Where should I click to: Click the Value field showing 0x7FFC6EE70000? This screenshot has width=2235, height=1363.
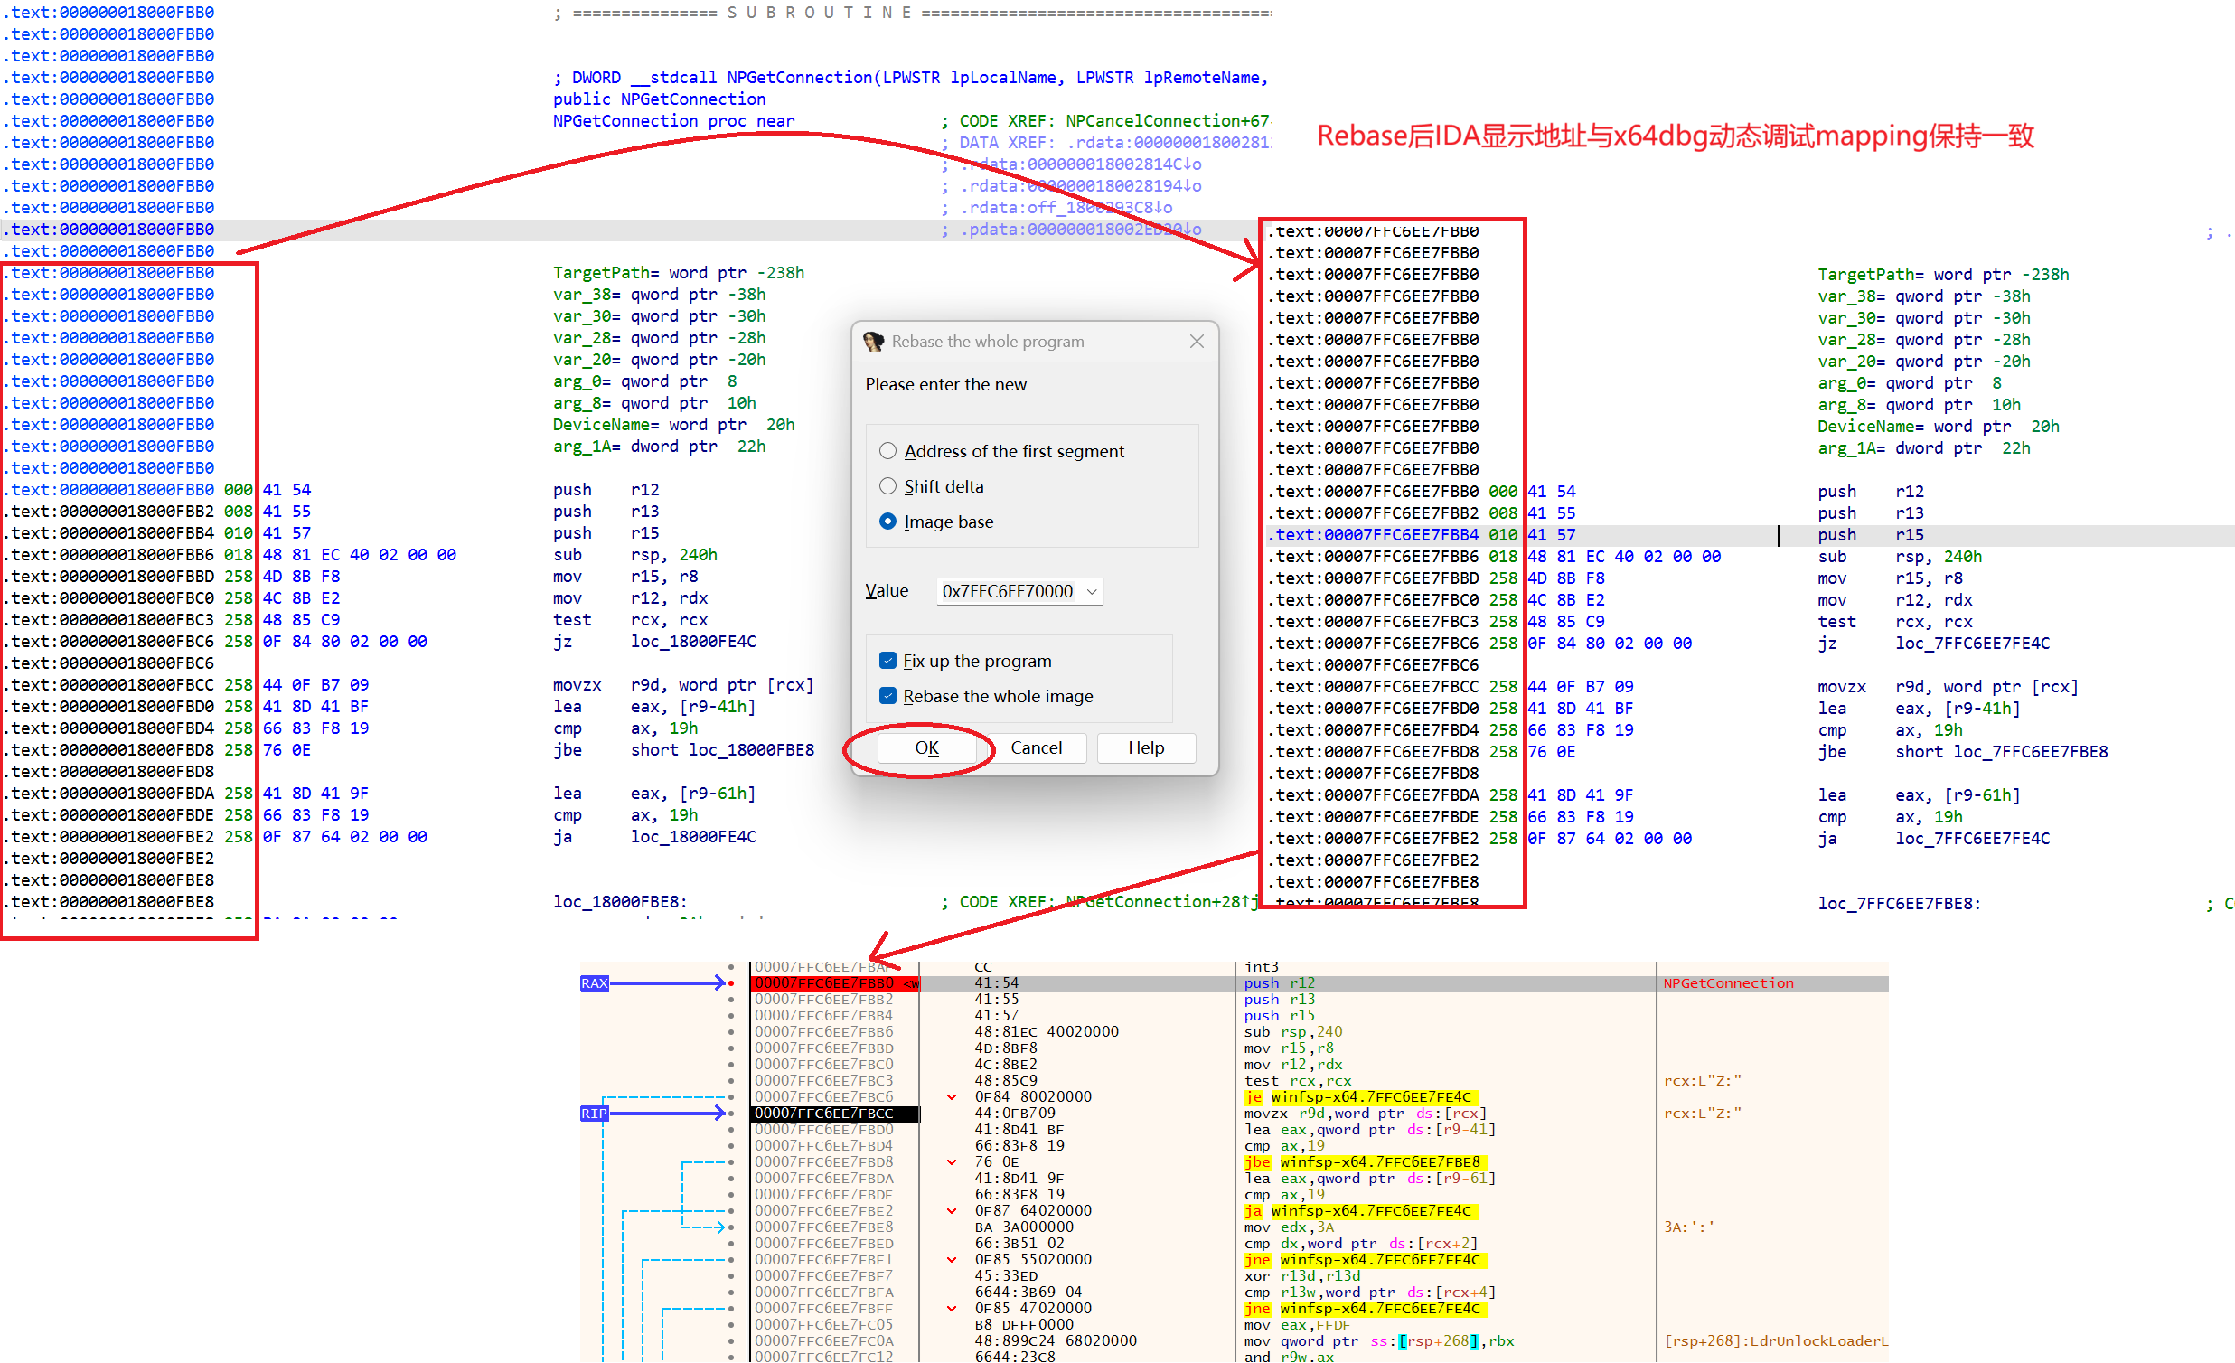pyautogui.click(x=1007, y=591)
